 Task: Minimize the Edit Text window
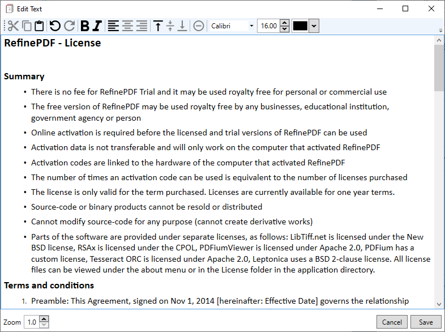[380, 9]
